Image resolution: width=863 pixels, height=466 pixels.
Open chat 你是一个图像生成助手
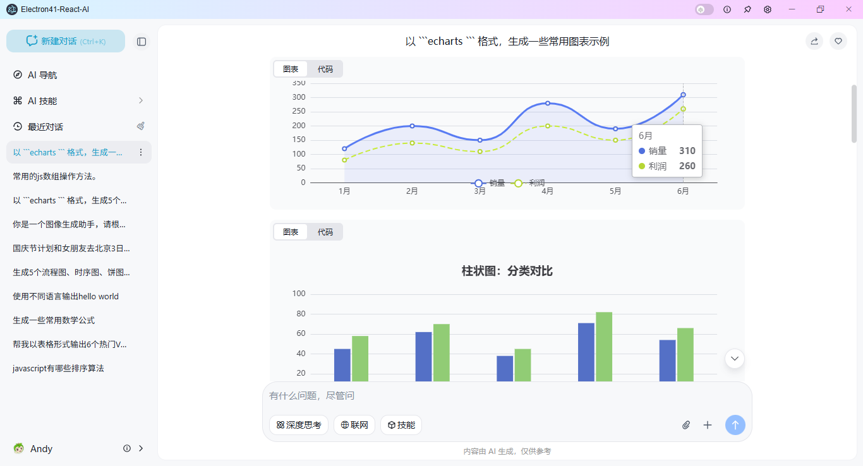(x=79, y=224)
